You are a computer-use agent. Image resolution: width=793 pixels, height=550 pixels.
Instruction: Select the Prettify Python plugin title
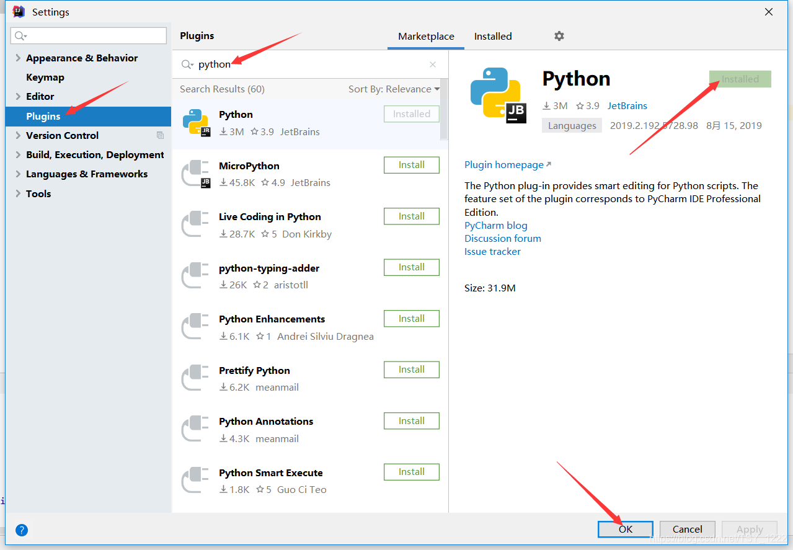[254, 371]
